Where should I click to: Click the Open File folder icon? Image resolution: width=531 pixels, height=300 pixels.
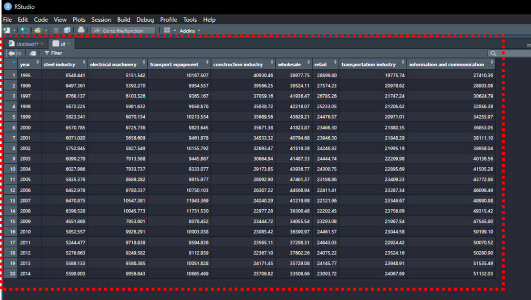point(38,31)
